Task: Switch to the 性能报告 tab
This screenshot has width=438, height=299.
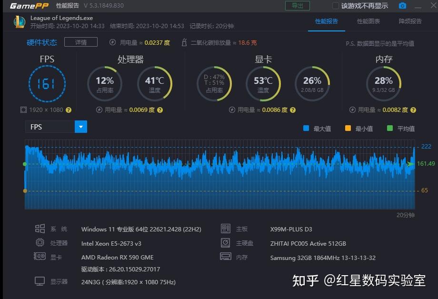Action: pos(327,21)
